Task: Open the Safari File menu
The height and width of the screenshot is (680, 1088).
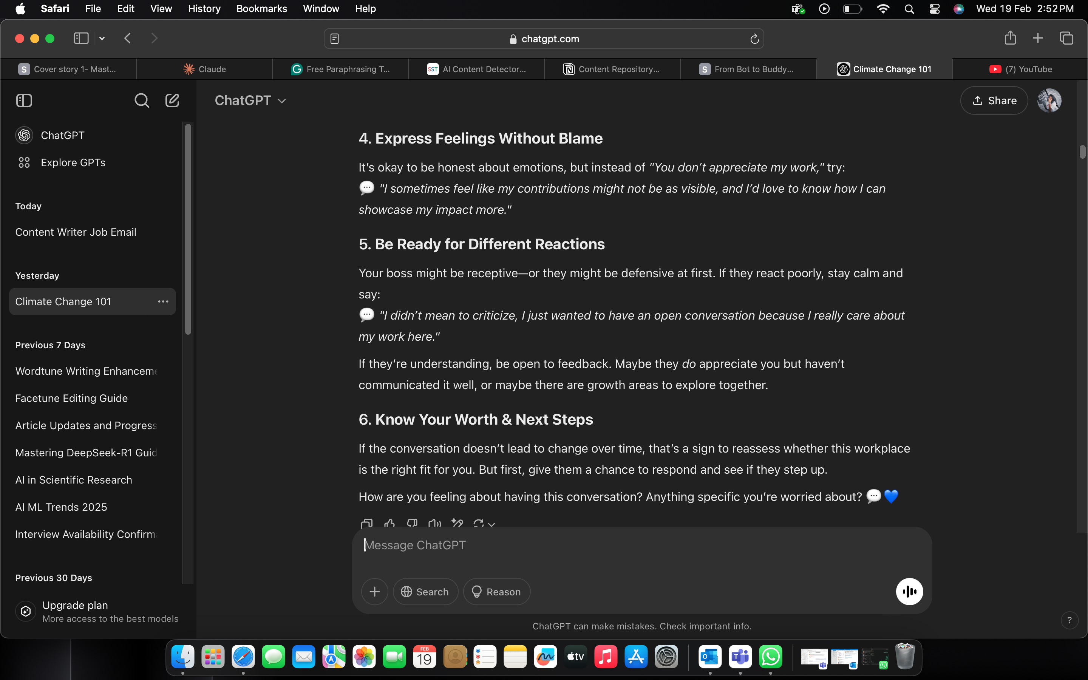Action: 93,9
